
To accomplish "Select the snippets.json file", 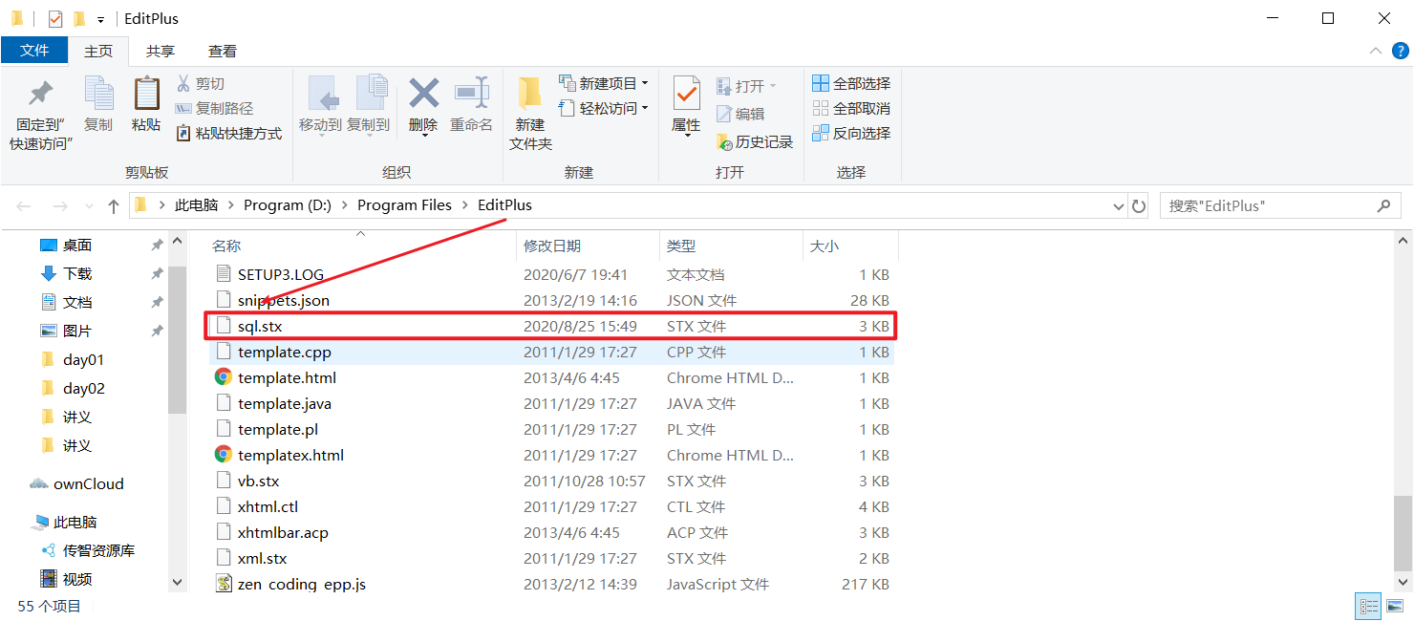I will pyautogui.click(x=550, y=300).
